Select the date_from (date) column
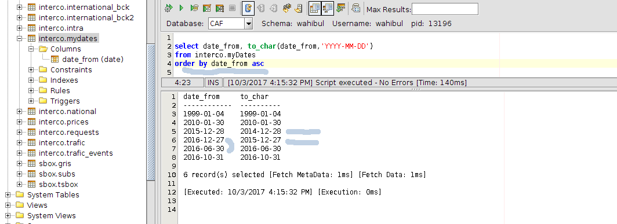 [93, 60]
